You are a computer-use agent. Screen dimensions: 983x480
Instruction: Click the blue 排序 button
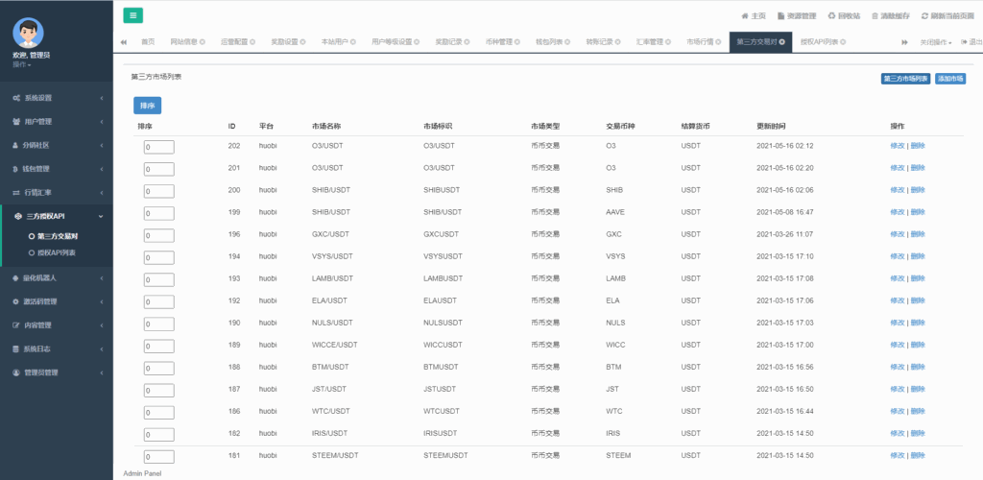click(x=147, y=106)
